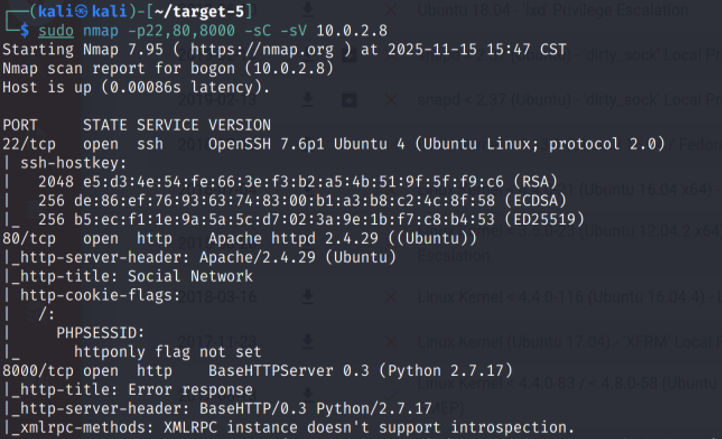This screenshot has height=439, width=722.
Task: Open vulnerable app icon in second snapd row
Action: (349, 100)
